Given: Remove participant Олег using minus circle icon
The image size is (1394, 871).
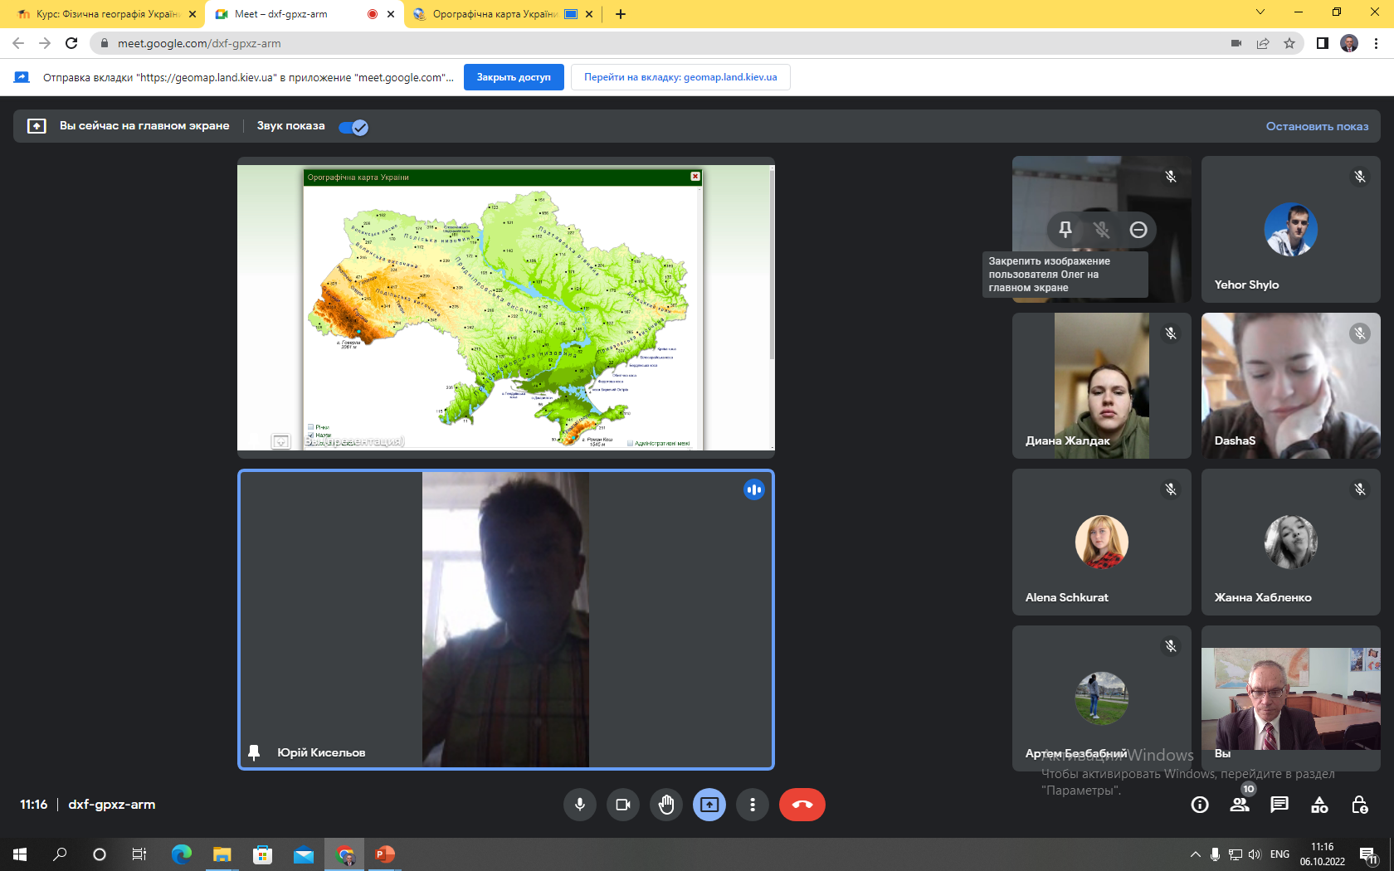Looking at the screenshot, I should click(x=1138, y=230).
